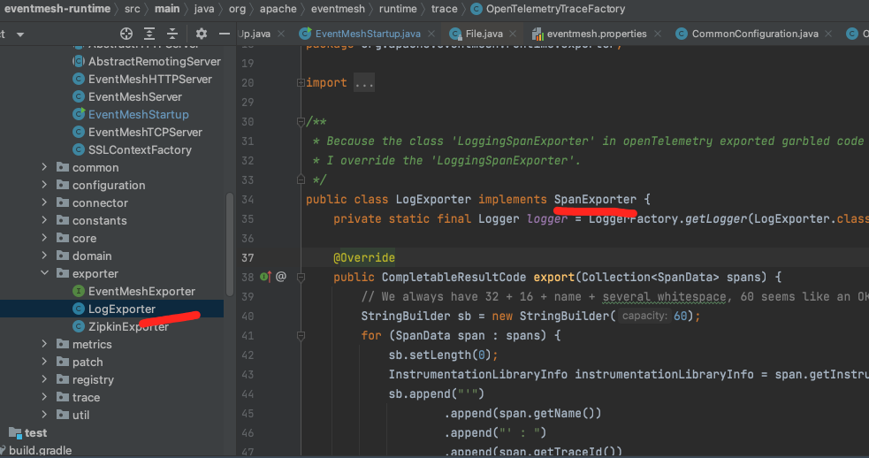Image resolution: width=869 pixels, height=458 pixels.
Task: Expand the configuration package folder
Action: (x=44, y=185)
